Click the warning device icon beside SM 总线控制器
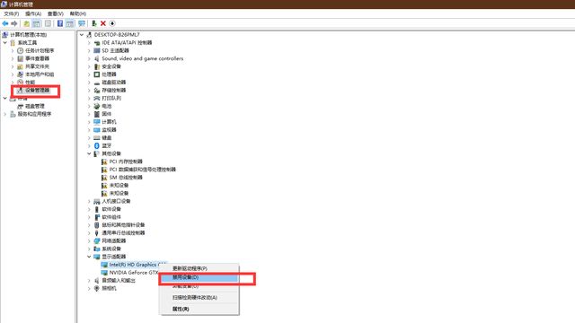This screenshot has width=575, height=323. (x=104, y=178)
